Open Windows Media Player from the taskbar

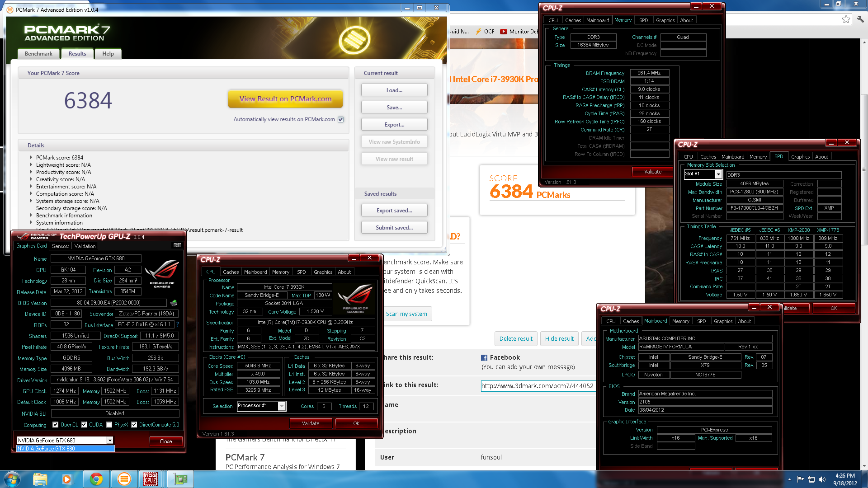point(67,479)
